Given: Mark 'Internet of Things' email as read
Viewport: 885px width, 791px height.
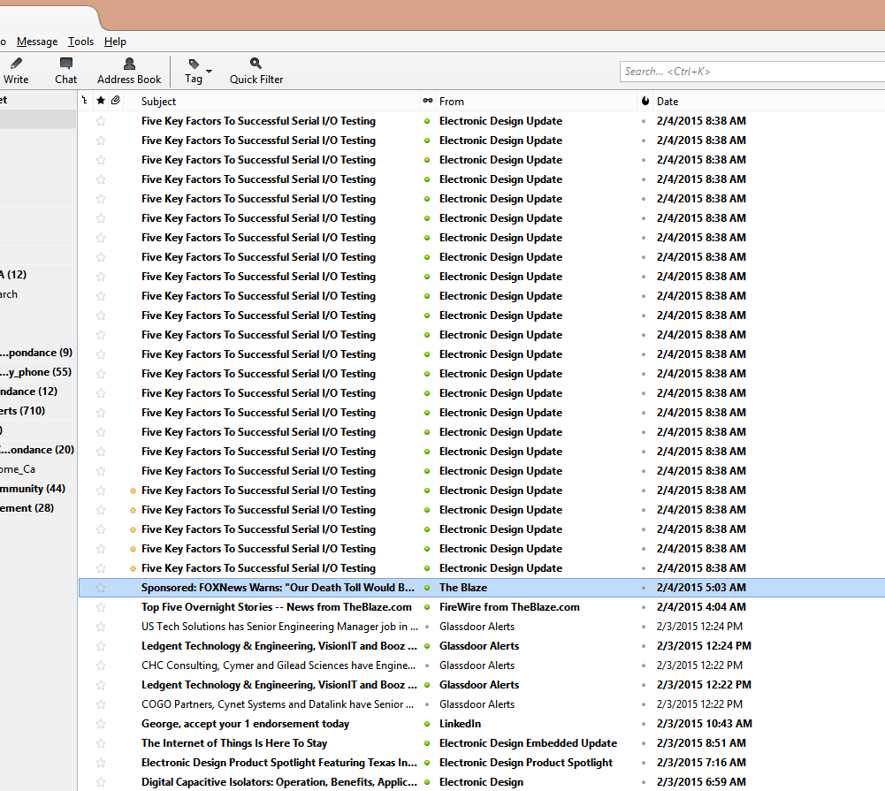Looking at the screenshot, I should coord(428,743).
